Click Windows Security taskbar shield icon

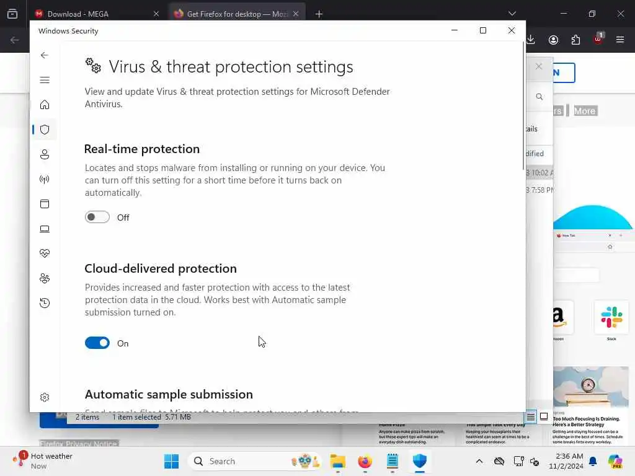pyautogui.click(x=420, y=461)
